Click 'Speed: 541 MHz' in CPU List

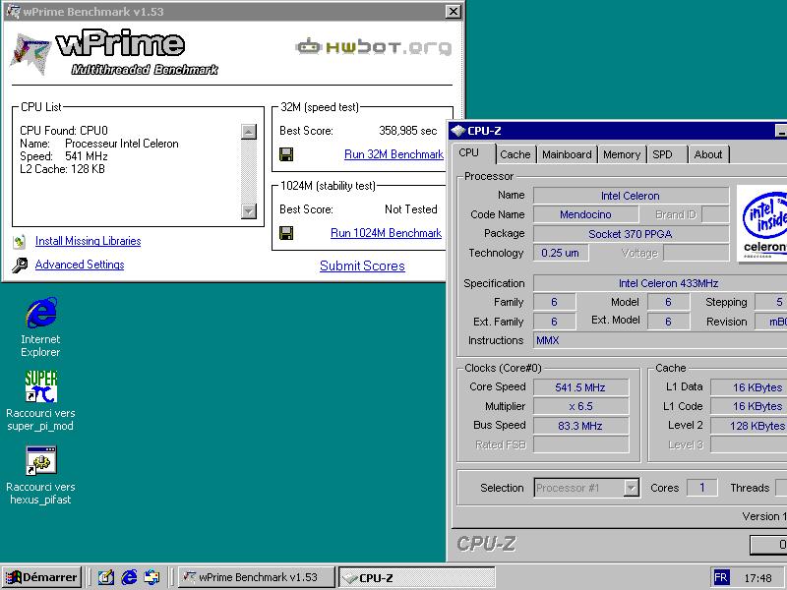(64, 156)
